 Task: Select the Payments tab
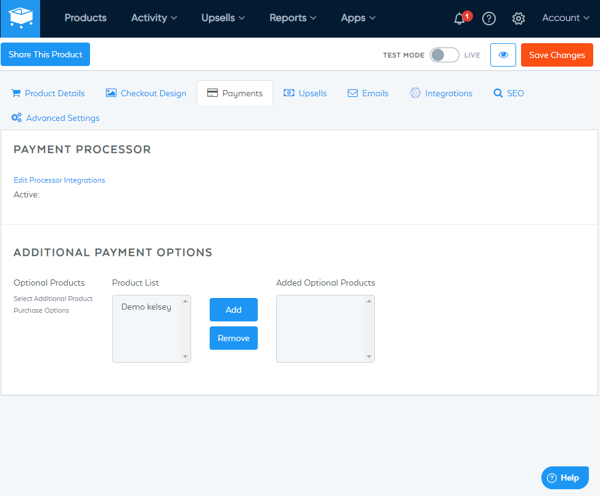[x=235, y=93]
